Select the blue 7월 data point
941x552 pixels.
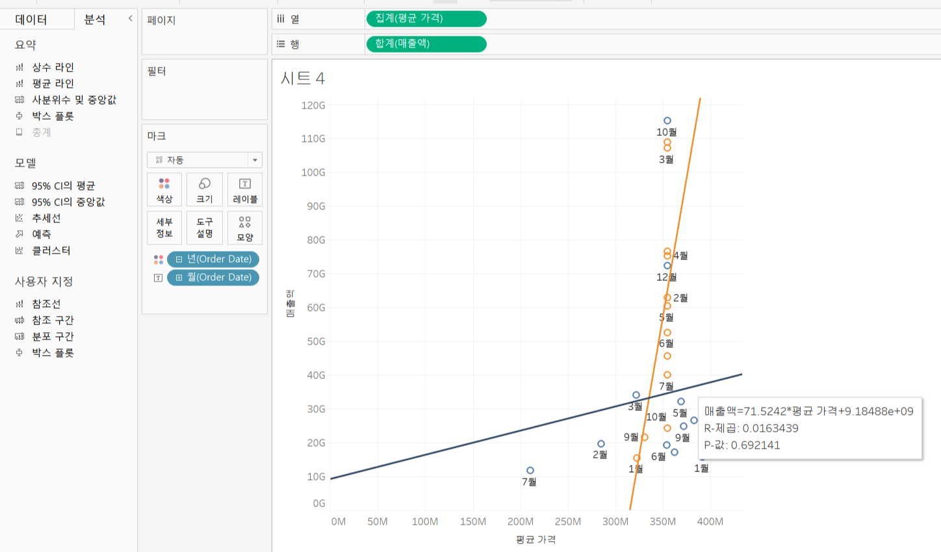click(530, 471)
